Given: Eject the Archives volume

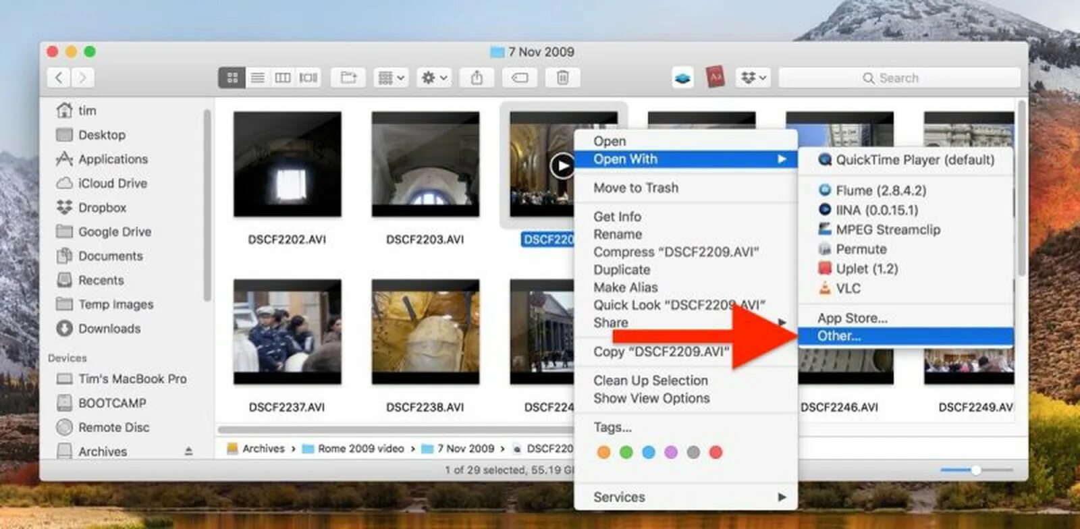Looking at the screenshot, I should (x=188, y=451).
